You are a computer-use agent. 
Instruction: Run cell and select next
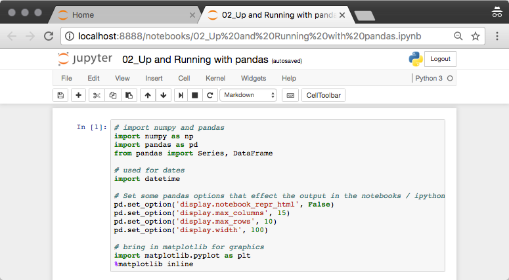[x=181, y=95]
